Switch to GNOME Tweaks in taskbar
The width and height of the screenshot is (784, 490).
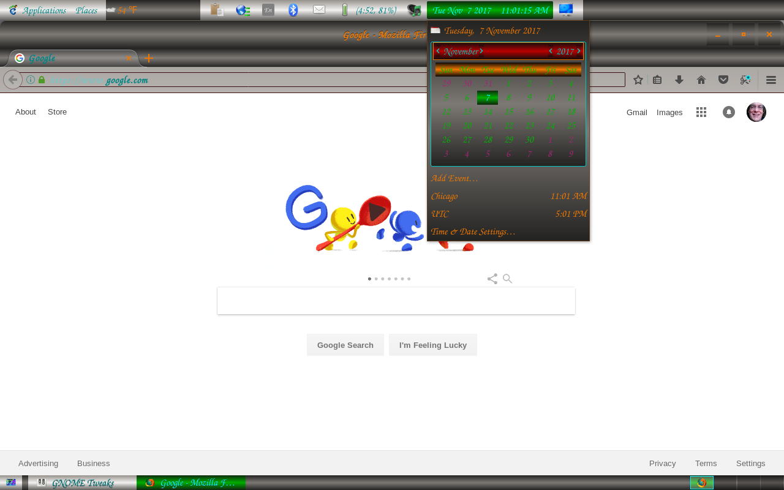click(82, 483)
